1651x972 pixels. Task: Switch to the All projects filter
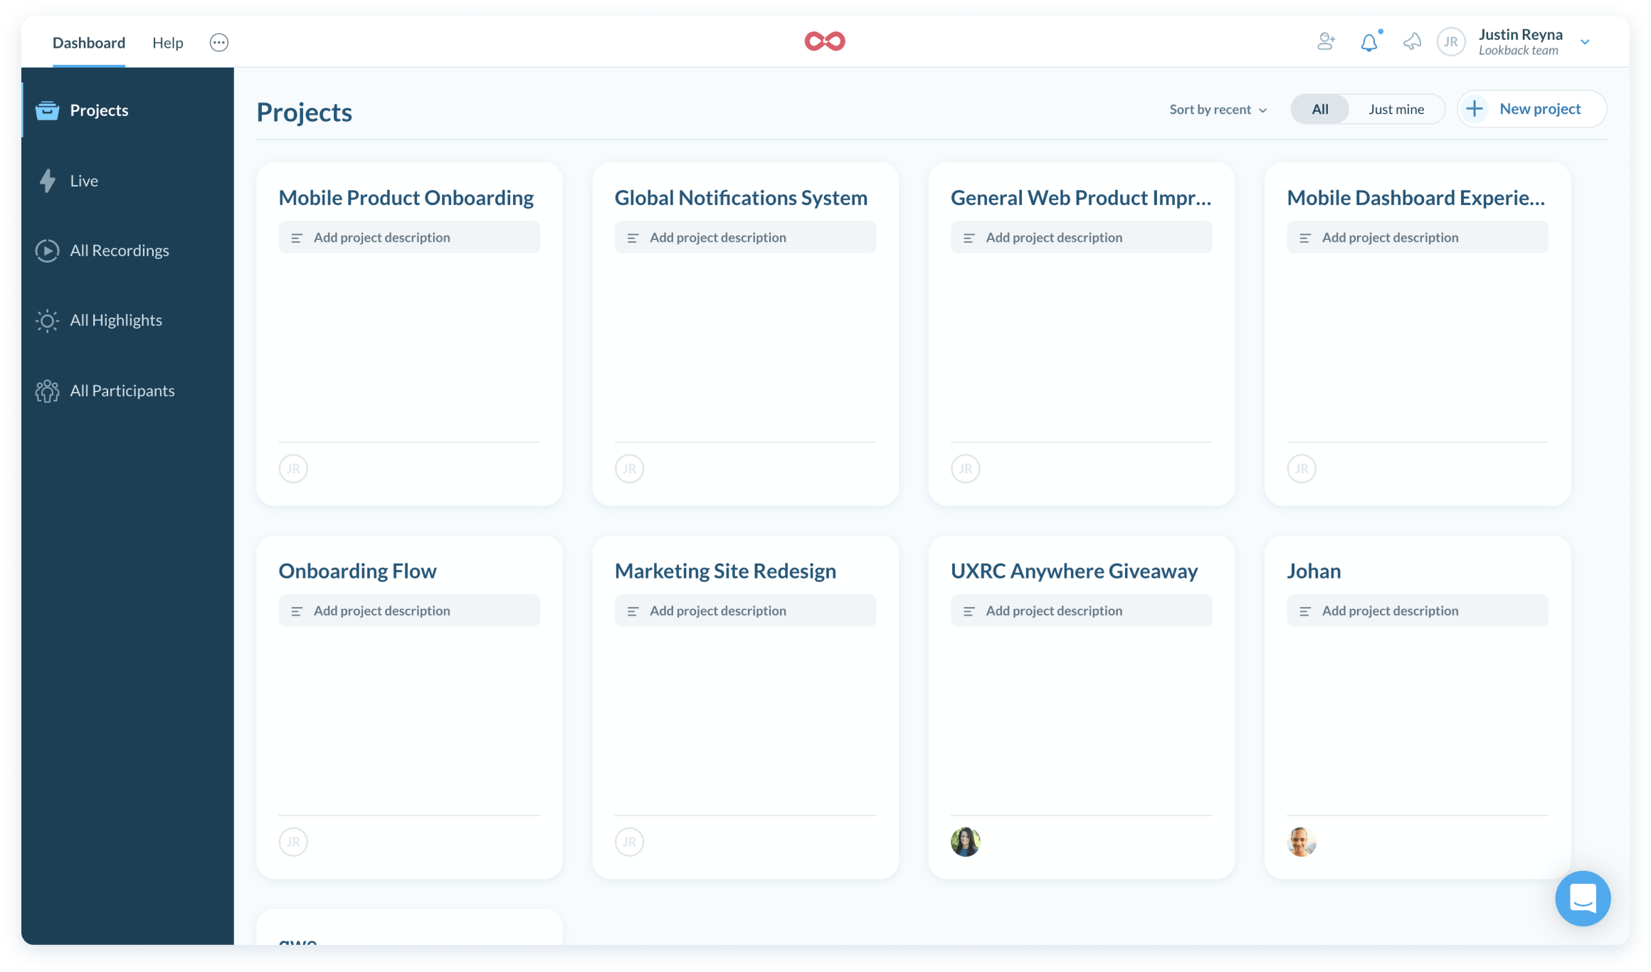(1319, 109)
